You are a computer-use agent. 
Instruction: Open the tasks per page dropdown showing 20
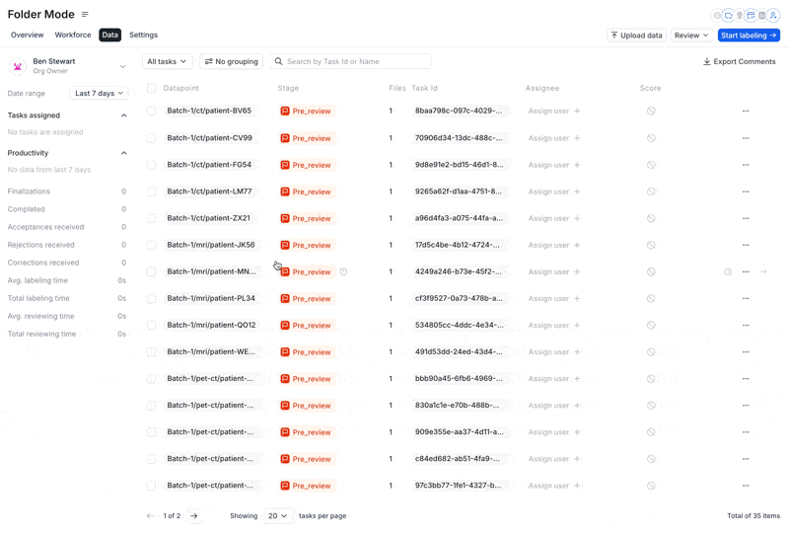[x=277, y=516]
